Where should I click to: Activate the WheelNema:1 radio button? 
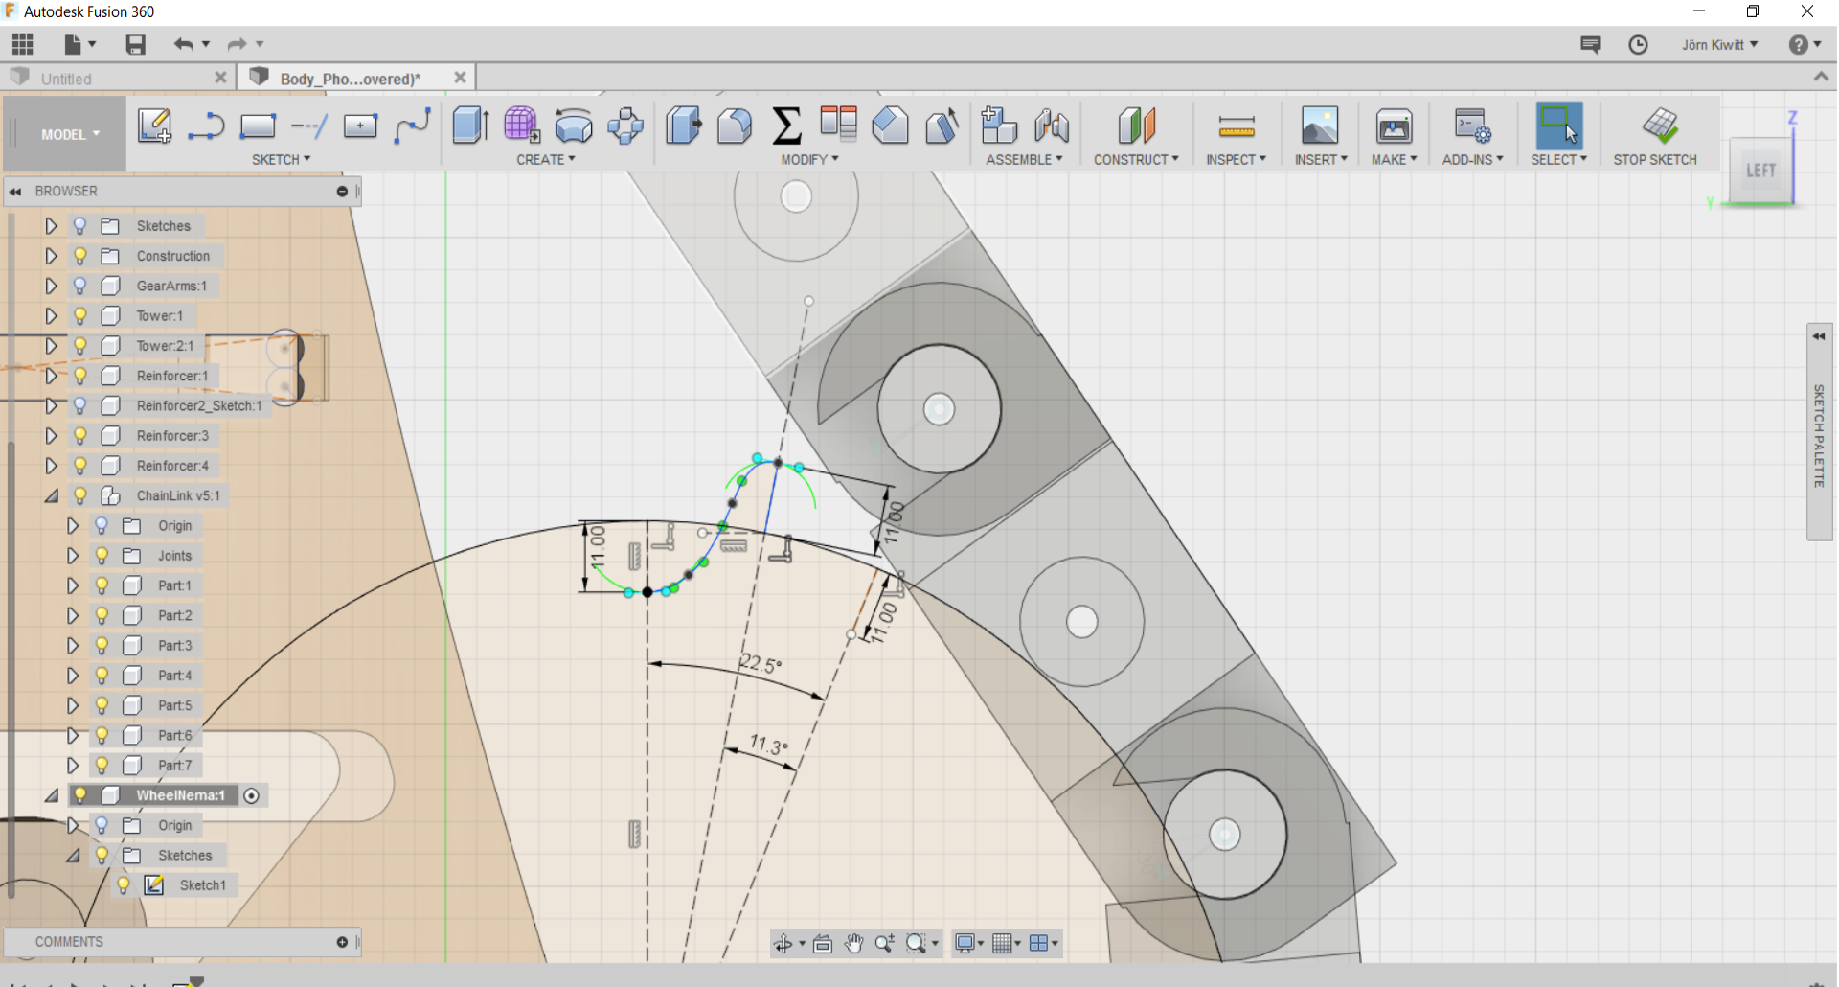pyautogui.click(x=252, y=796)
